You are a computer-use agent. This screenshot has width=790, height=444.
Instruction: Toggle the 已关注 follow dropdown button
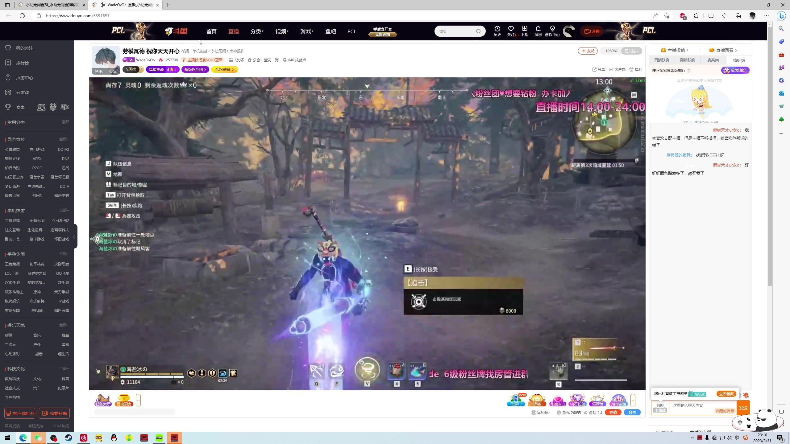(x=631, y=51)
